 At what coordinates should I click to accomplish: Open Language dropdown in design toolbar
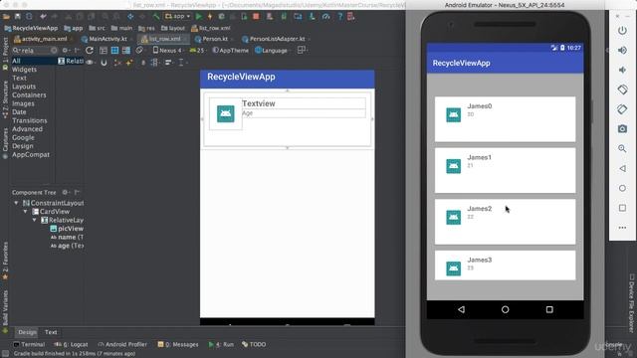click(x=272, y=51)
